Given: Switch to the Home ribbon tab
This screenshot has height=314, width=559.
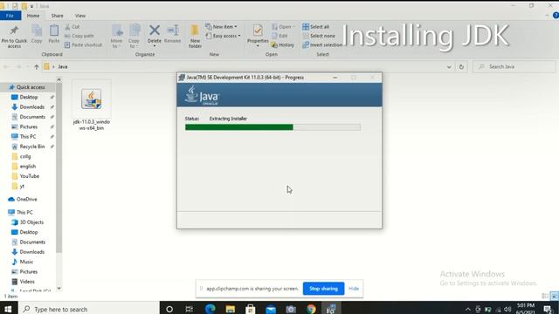Looking at the screenshot, I should (x=33, y=16).
